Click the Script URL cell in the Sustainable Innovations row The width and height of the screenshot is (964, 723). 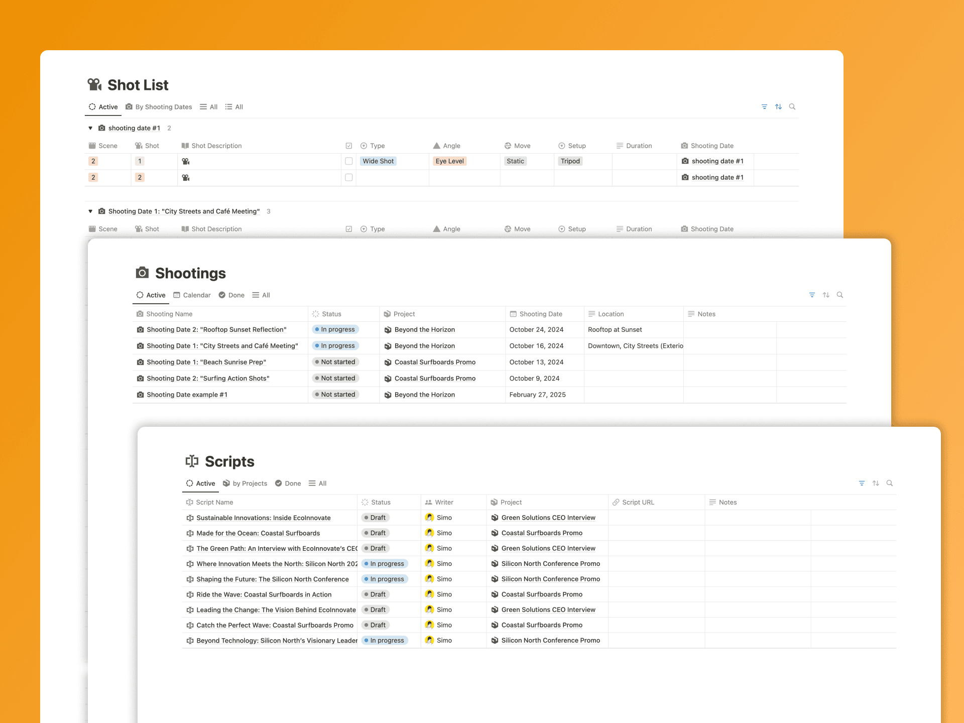click(x=656, y=518)
